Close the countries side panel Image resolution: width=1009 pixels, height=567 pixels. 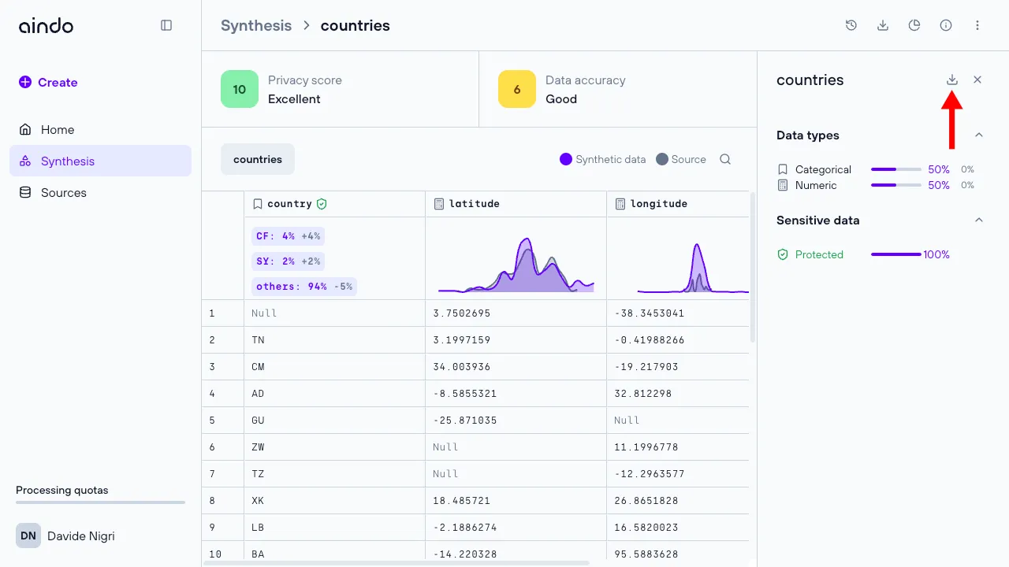pos(977,80)
